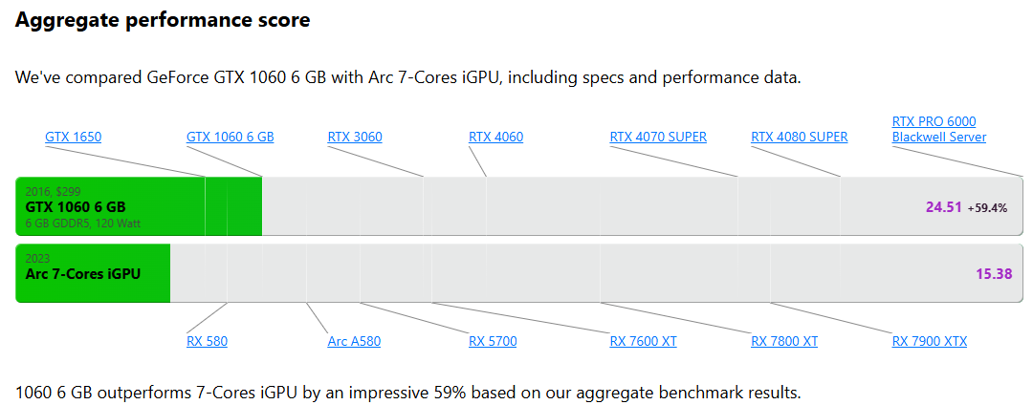The image size is (1033, 405).
Task: Open the Arc A580 link
Action: click(354, 341)
